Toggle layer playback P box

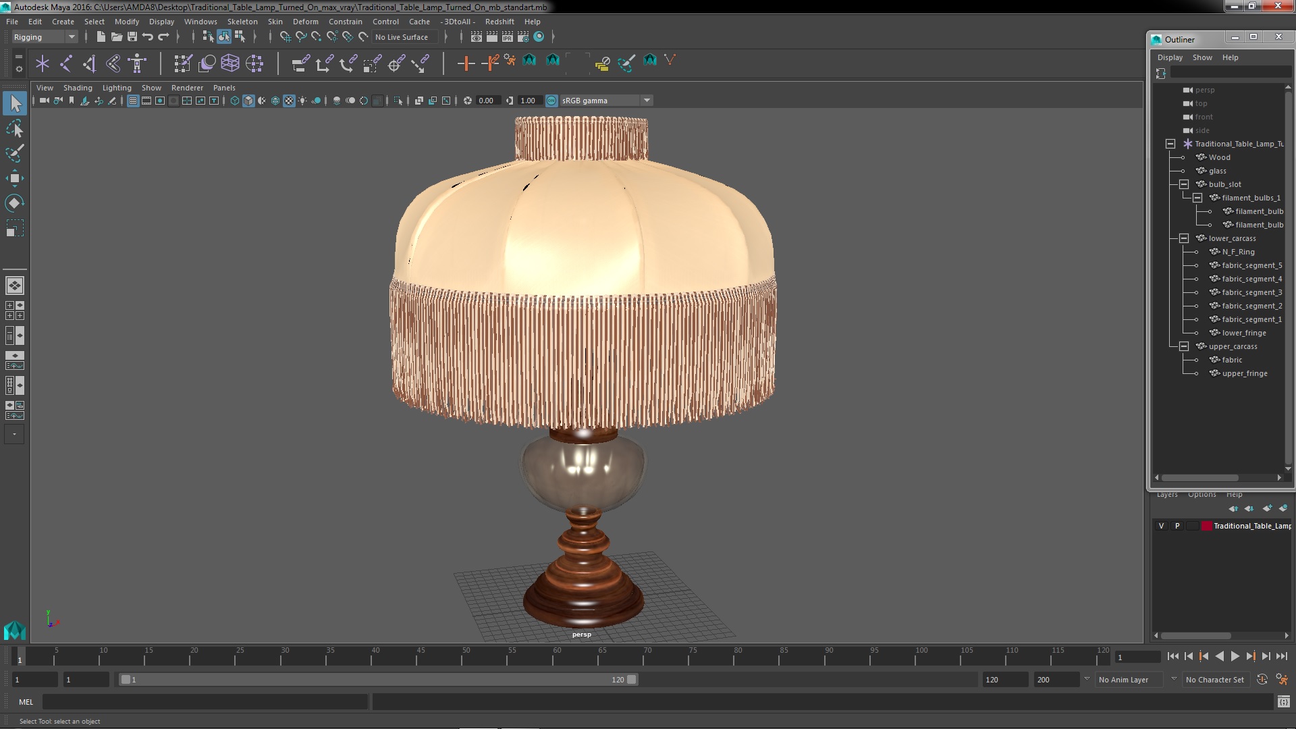pos(1177,526)
